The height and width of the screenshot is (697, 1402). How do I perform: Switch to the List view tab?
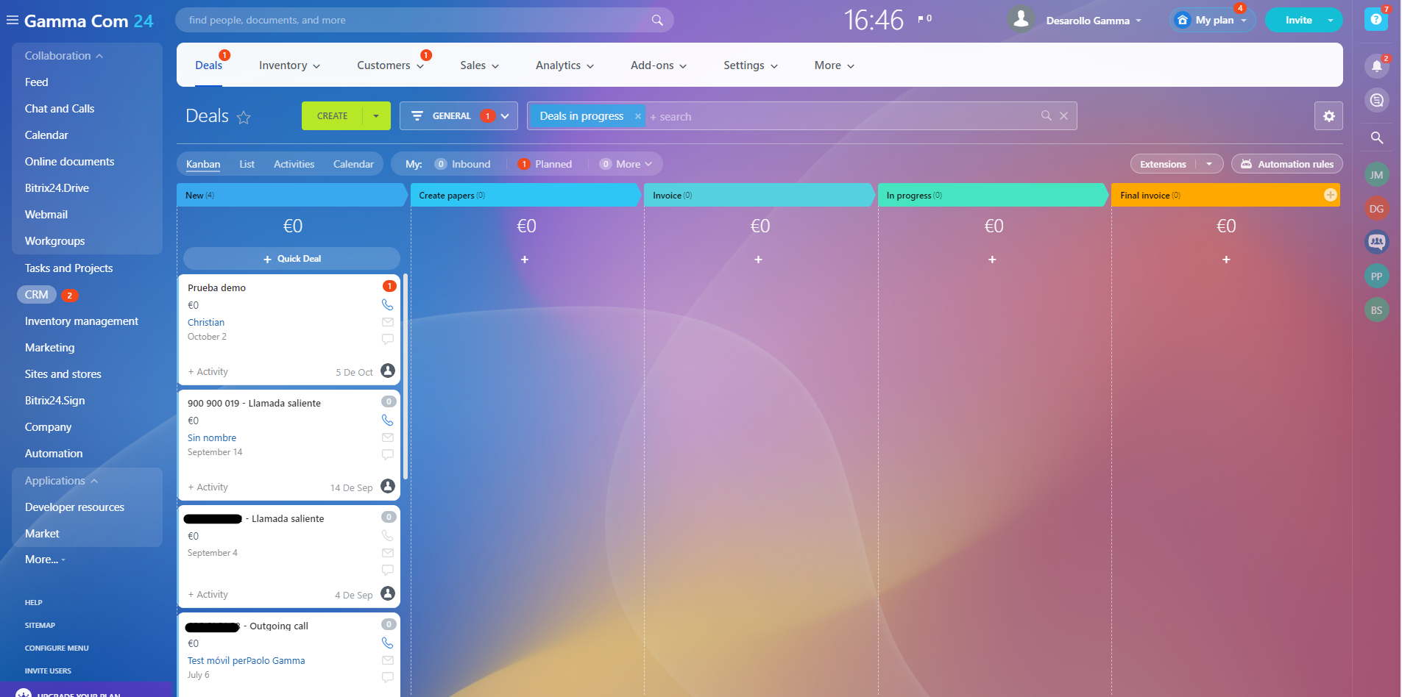(247, 164)
